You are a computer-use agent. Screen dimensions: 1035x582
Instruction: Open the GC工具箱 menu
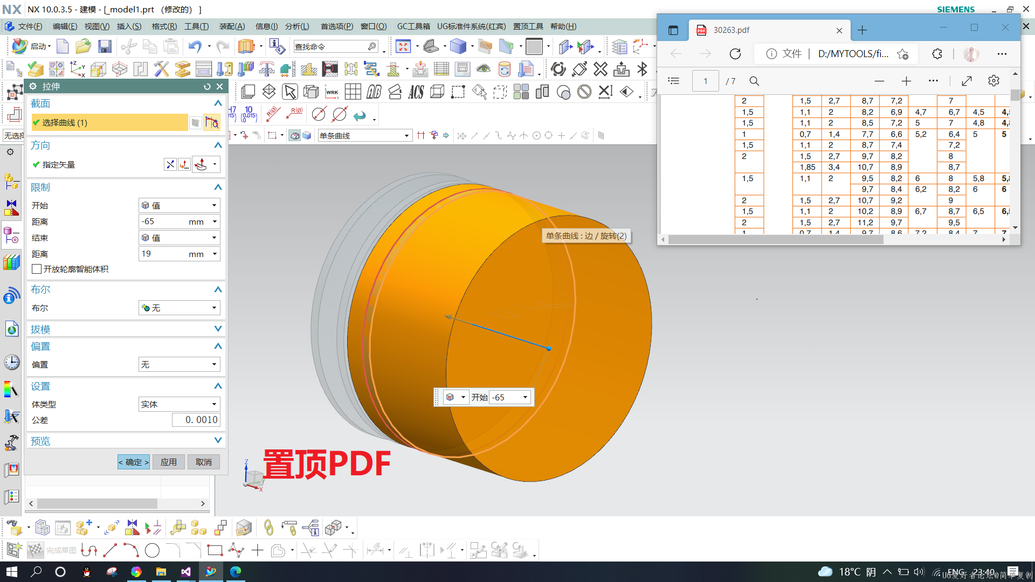413,26
